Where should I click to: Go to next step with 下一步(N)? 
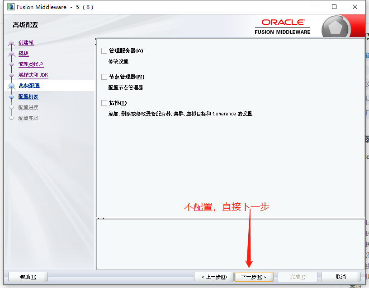(x=254, y=277)
